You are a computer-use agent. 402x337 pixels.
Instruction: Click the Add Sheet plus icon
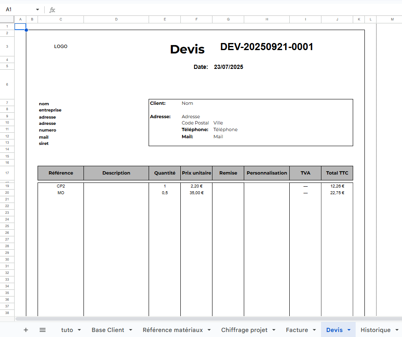(x=26, y=329)
